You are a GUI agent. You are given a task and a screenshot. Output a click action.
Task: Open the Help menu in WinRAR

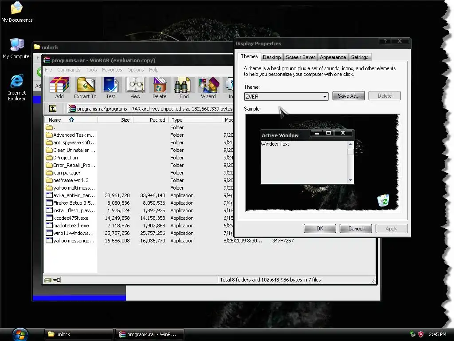pos(154,70)
